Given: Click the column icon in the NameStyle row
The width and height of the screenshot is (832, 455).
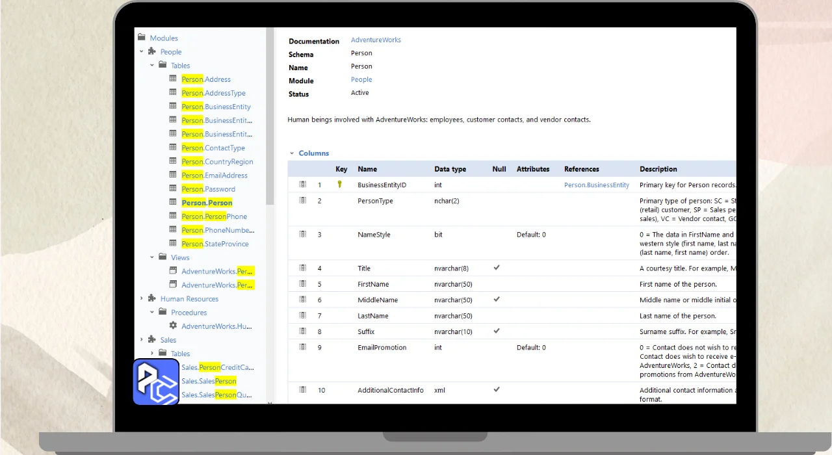Looking at the screenshot, I should point(302,234).
